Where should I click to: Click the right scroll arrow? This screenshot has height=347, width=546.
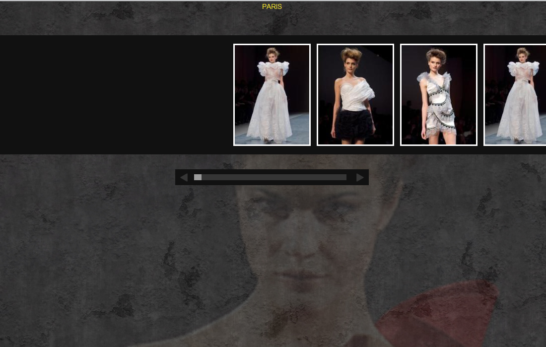(x=360, y=177)
